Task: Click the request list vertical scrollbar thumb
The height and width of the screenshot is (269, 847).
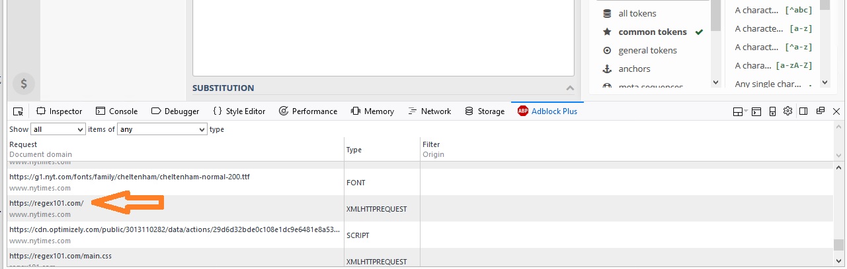Action: pyautogui.click(x=838, y=245)
